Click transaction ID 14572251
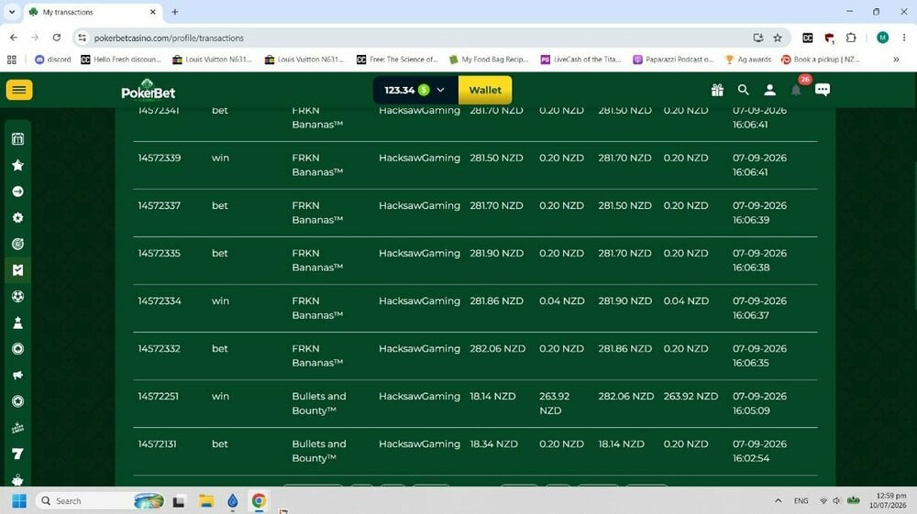The height and width of the screenshot is (514, 917). [x=158, y=396]
